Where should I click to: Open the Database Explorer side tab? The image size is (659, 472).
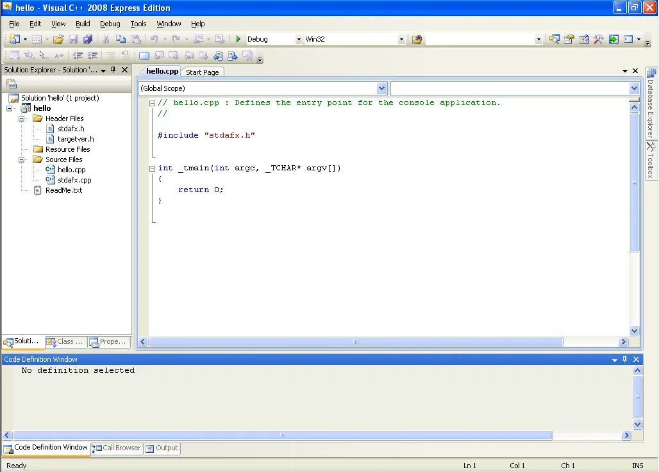(651, 103)
